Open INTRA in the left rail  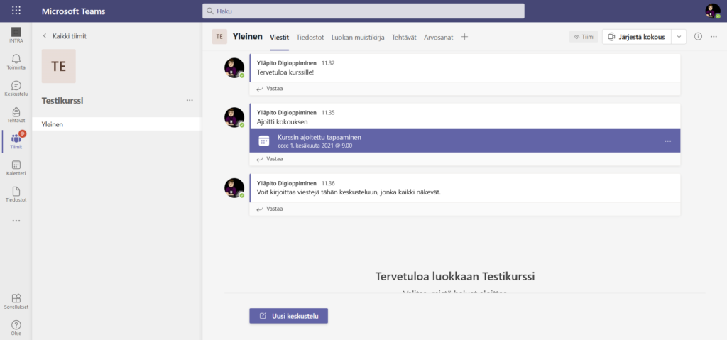16,35
